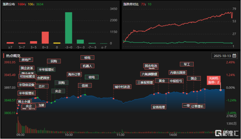Select the 军工 hotspot tag

[x=187, y=64]
